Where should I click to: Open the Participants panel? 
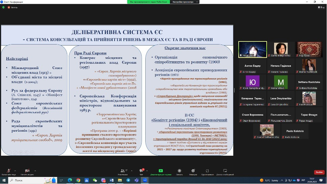click(122, 172)
